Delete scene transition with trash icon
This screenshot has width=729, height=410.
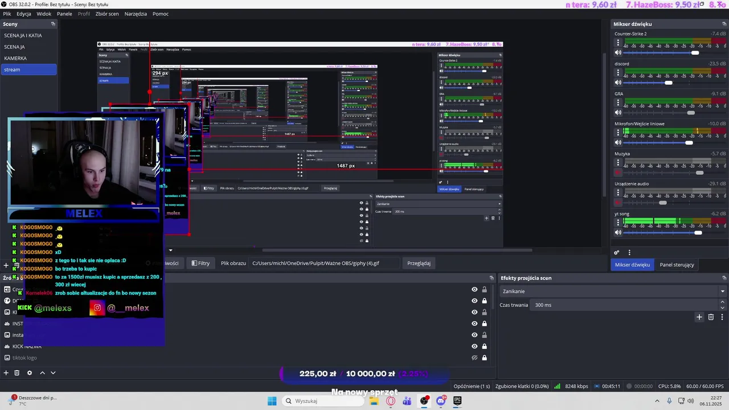click(711, 317)
